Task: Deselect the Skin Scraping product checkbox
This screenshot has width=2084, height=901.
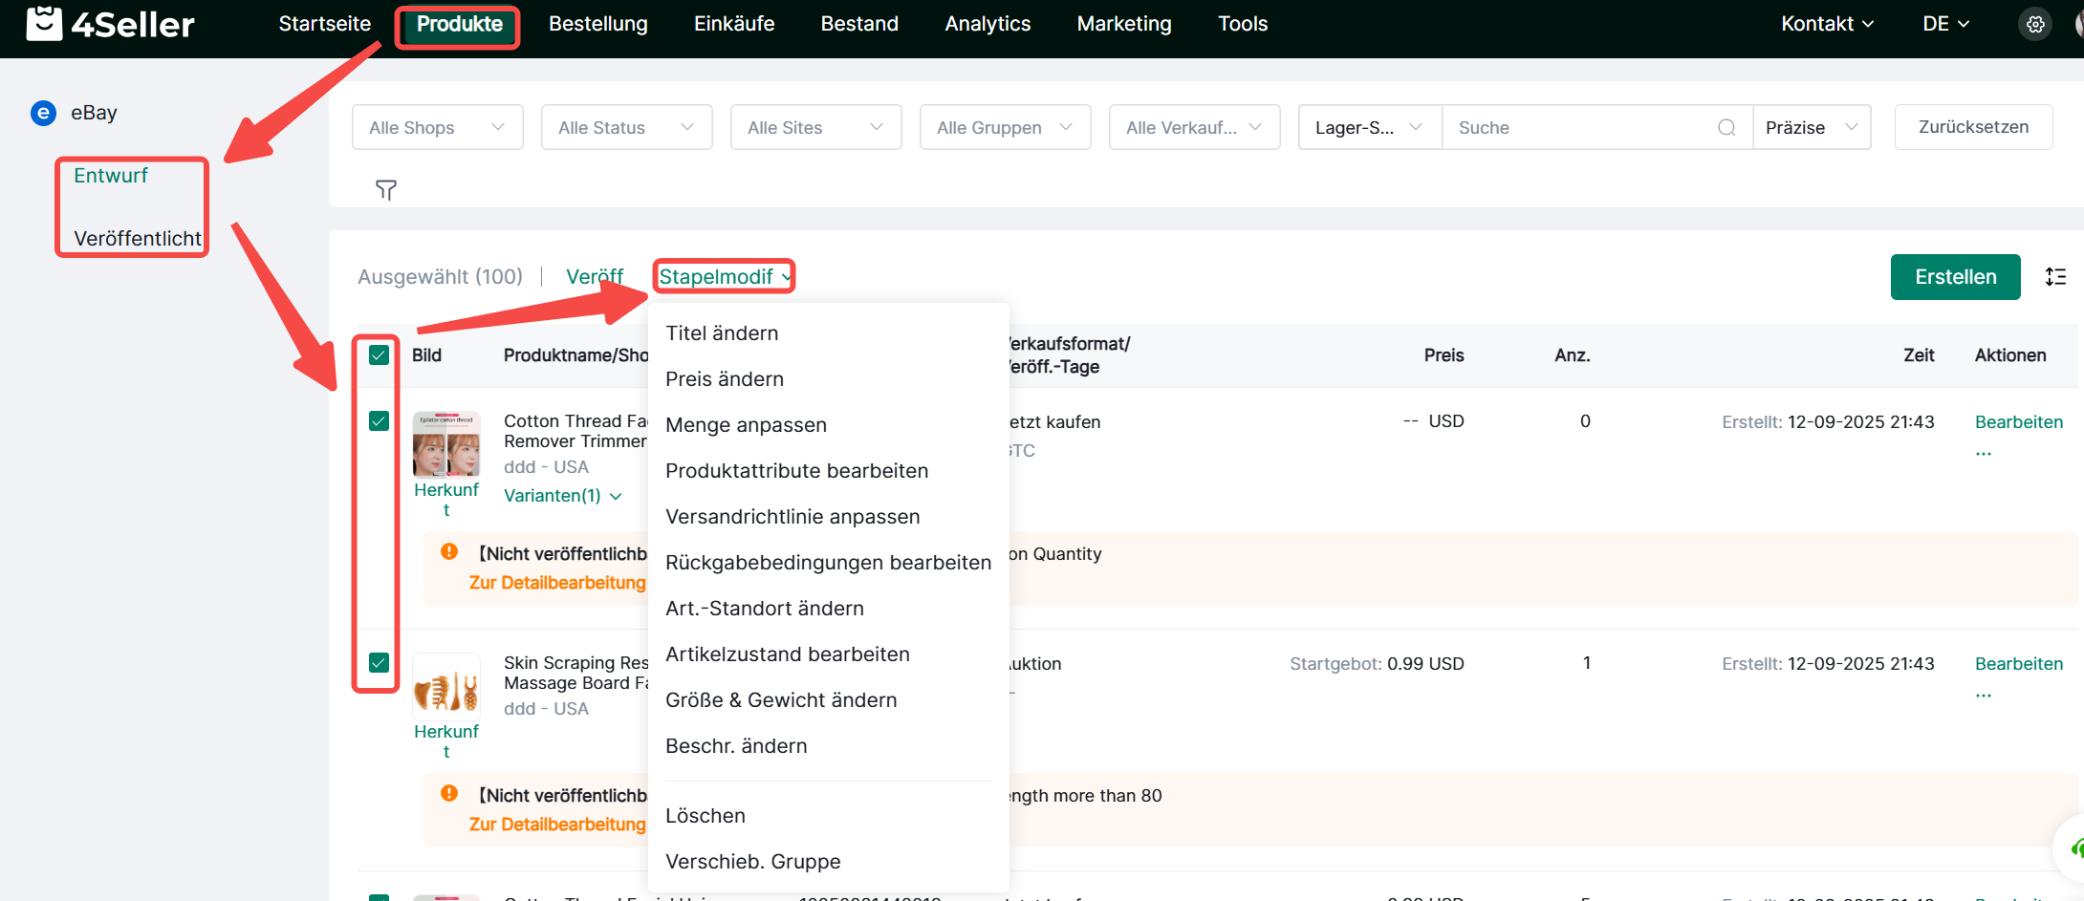Action: pos(379,663)
